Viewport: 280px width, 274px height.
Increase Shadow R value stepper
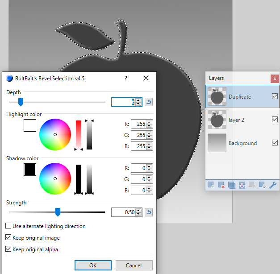(149, 166)
